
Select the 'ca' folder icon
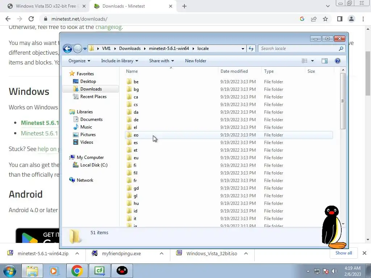tap(129, 97)
